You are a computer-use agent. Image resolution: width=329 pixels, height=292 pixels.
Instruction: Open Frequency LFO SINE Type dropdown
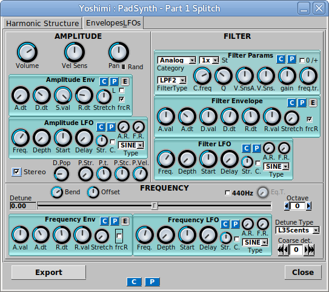255,242
